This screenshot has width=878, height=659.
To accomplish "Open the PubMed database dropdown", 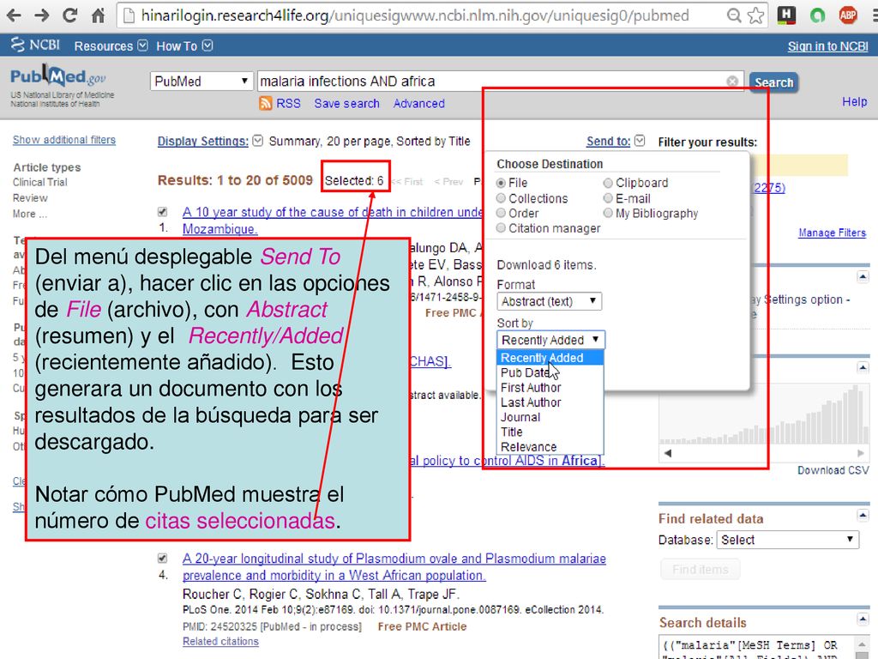I will pos(201,82).
